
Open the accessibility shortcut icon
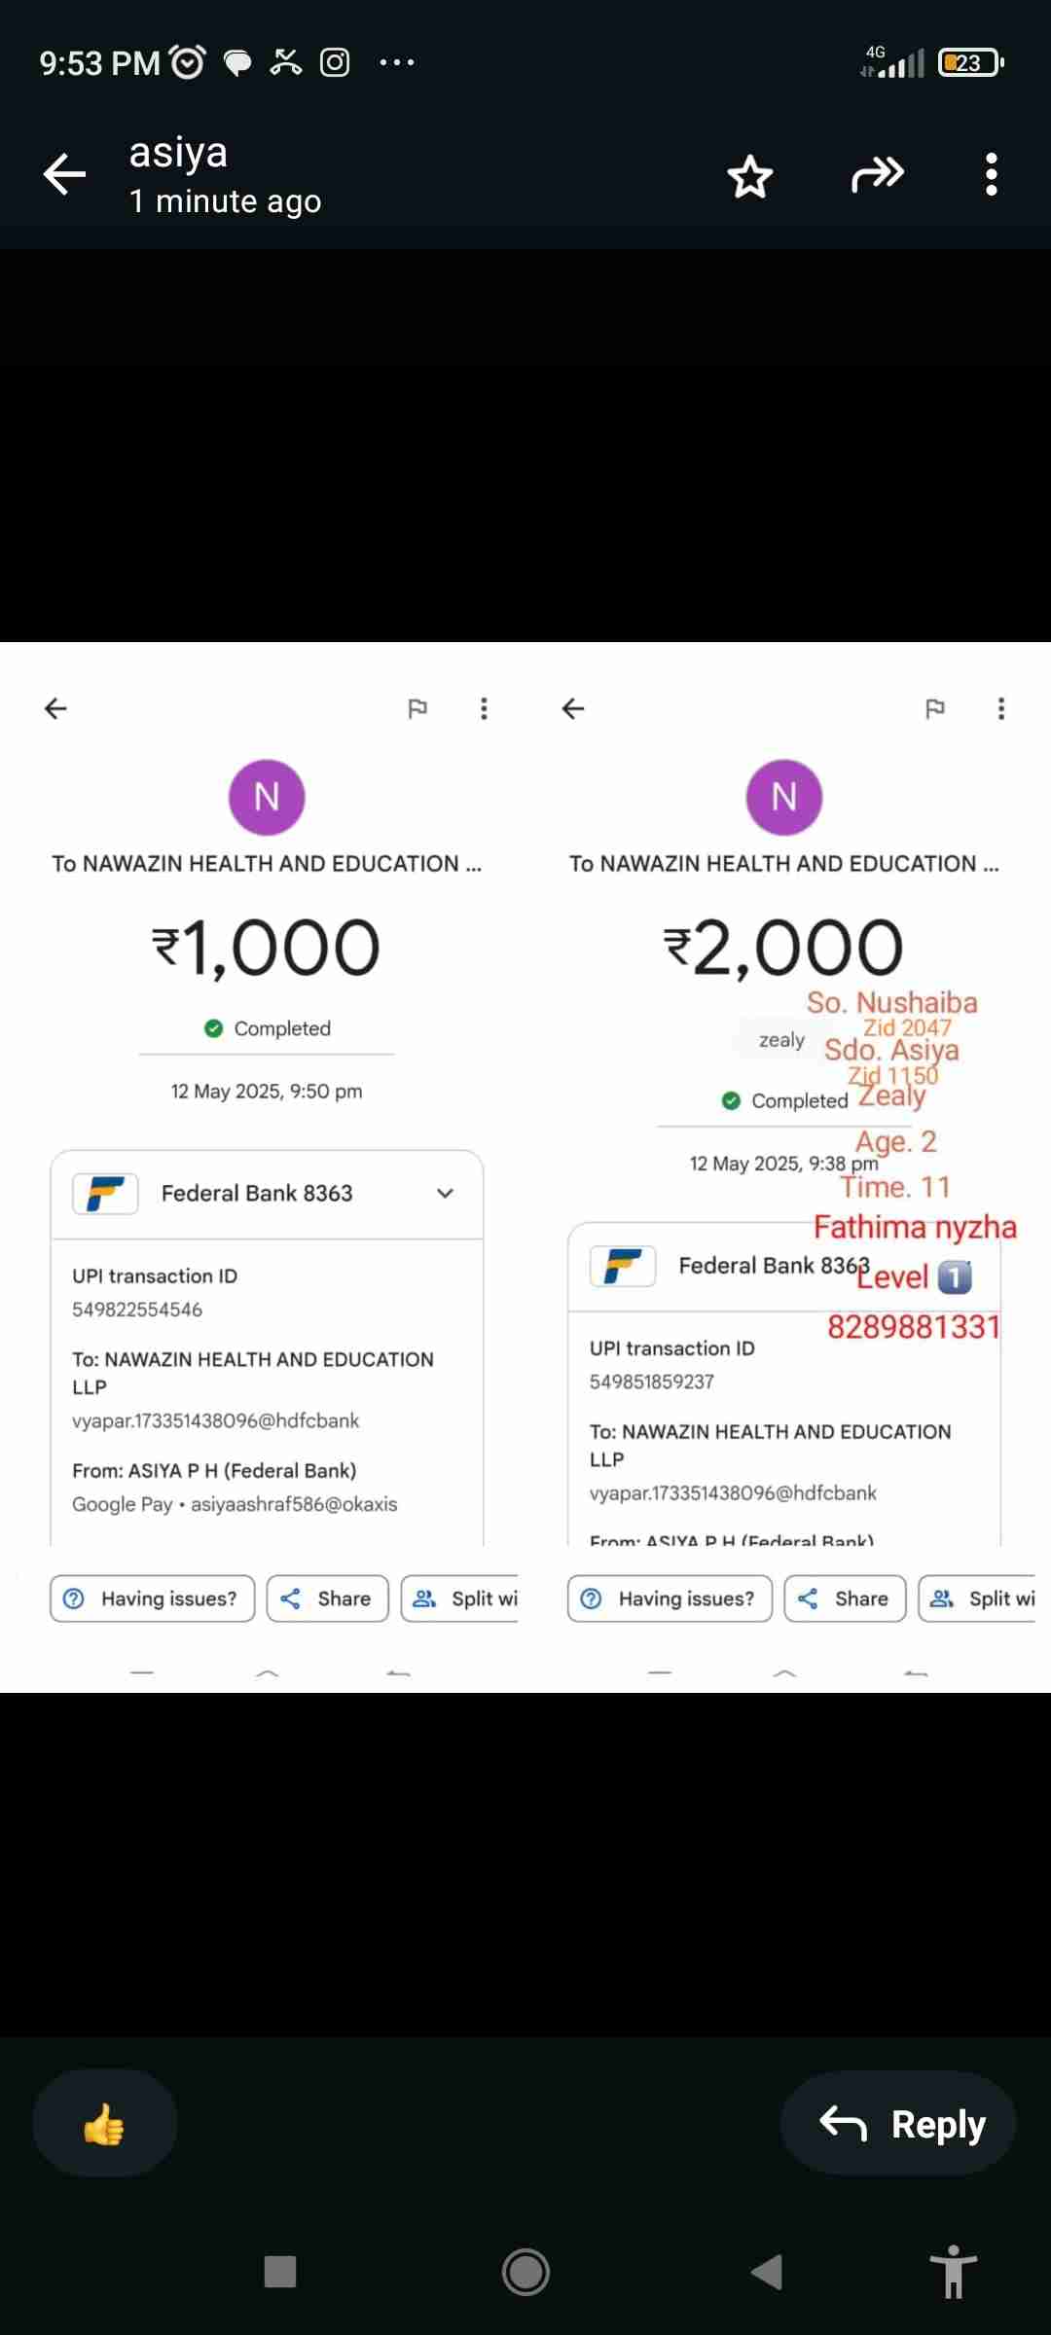coord(953,2272)
